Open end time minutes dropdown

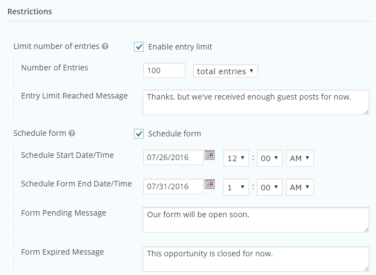click(270, 188)
